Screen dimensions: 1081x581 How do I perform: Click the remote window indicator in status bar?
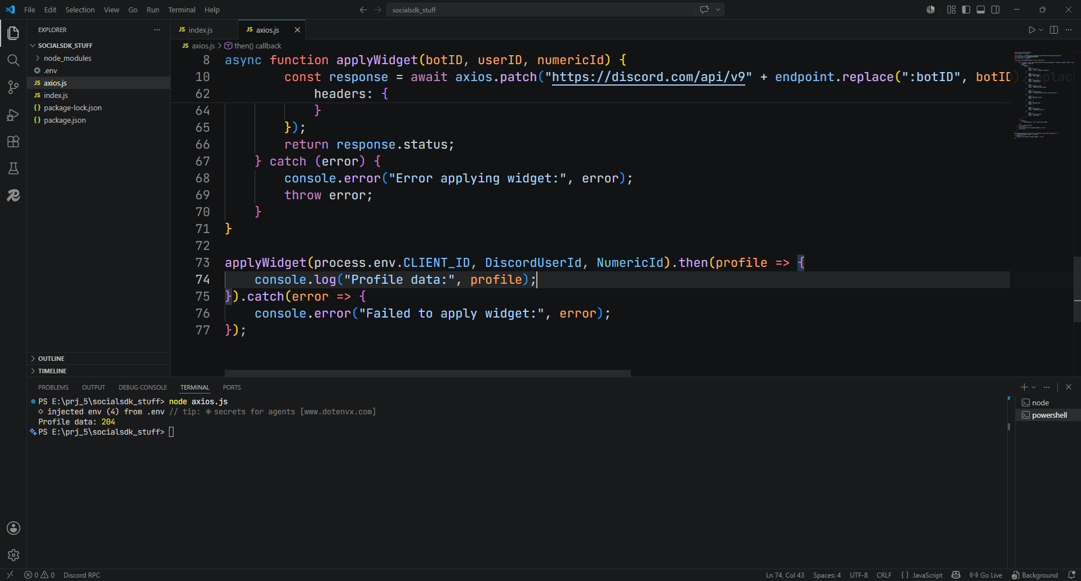tap(10, 575)
